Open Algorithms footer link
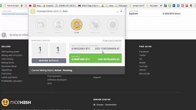196x110 pixels. click(7, 70)
